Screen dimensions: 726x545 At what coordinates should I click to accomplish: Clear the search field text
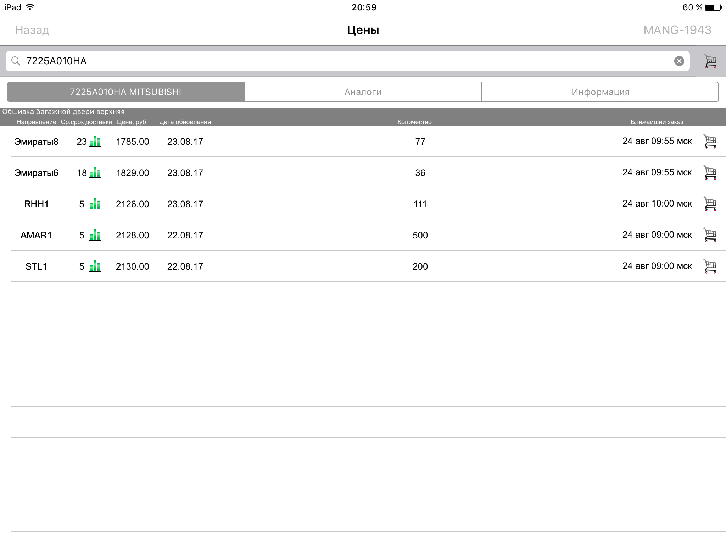click(x=679, y=61)
